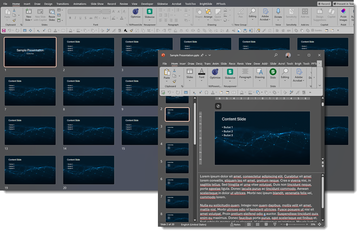Image resolution: width=360 pixels, height=233 pixels.
Task: Click zoom percentage 35% in status bar
Action: (x=313, y=225)
